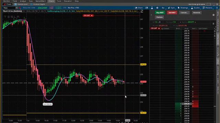Viewport: 220px width, 123px height.
Task: Open the Live News side tab
Action: point(218,90)
